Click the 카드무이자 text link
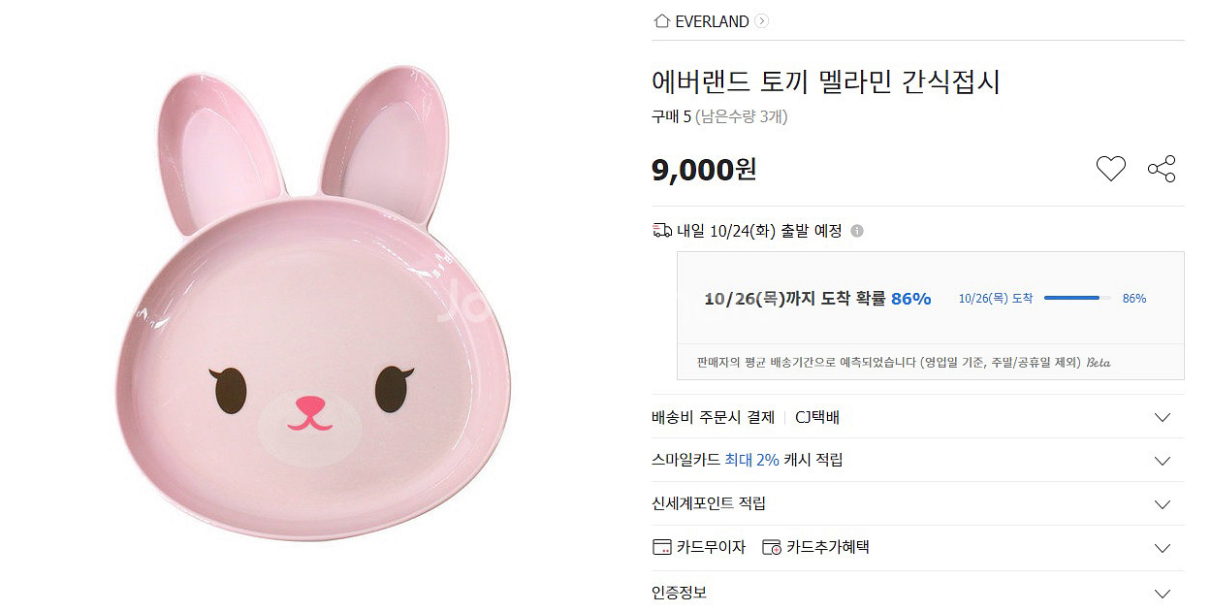The image size is (1211, 612). point(711,547)
